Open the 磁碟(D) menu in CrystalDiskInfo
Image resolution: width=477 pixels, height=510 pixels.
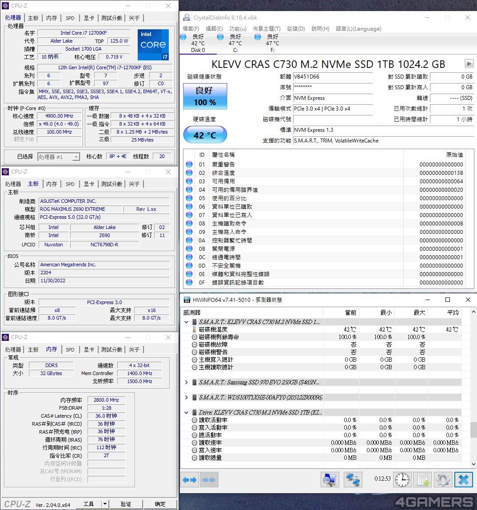coord(296,28)
